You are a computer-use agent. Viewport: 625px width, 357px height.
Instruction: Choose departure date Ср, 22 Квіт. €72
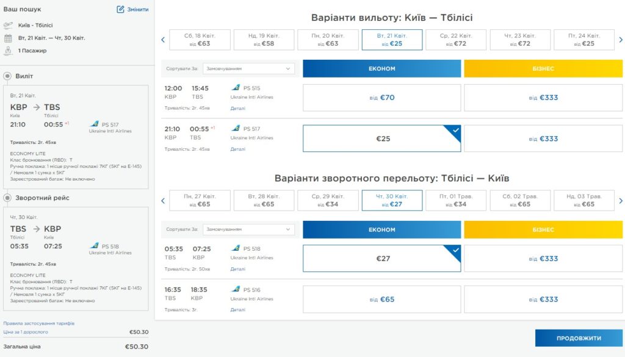pos(456,40)
